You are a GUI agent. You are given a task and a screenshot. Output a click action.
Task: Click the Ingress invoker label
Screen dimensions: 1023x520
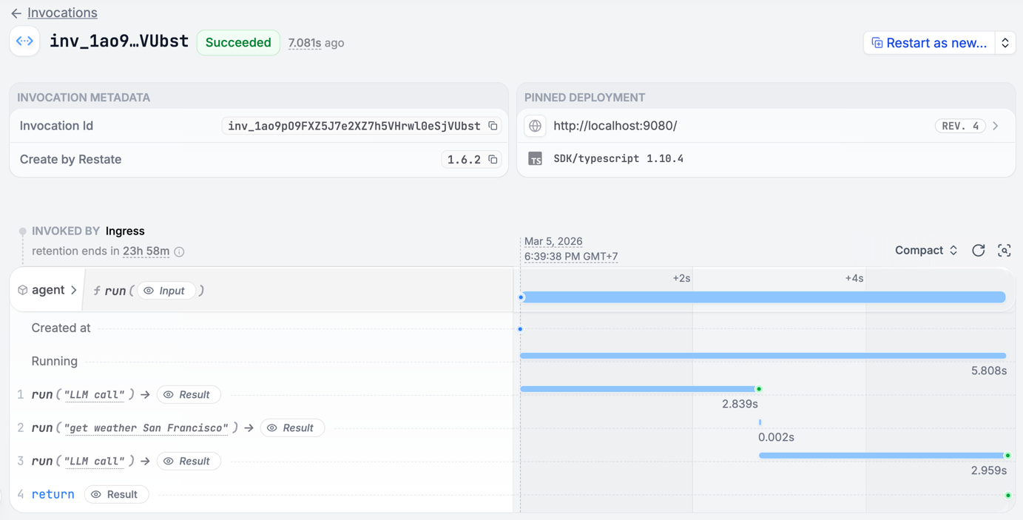(x=125, y=232)
